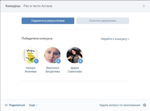Follow the Перейти к конкурсу link

coord(115,39)
